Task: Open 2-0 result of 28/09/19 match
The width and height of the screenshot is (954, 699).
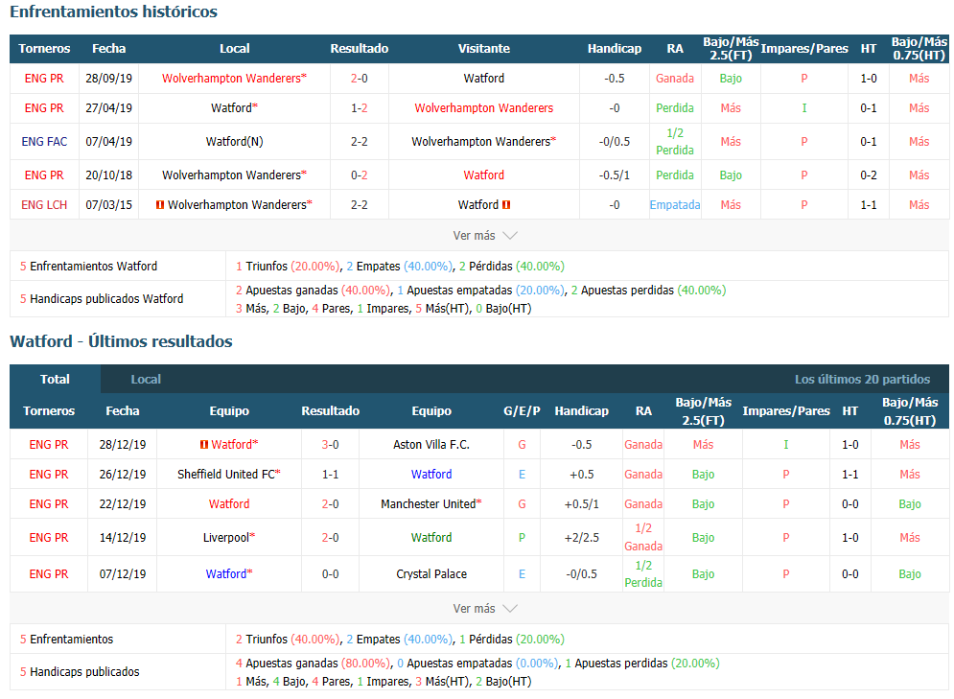Action: [x=359, y=79]
